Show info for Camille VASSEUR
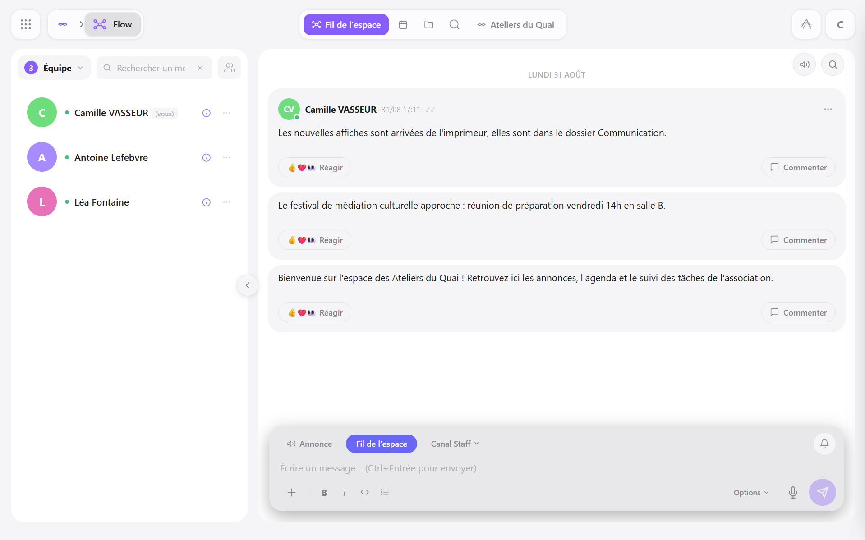 pyautogui.click(x=207, y=113)
